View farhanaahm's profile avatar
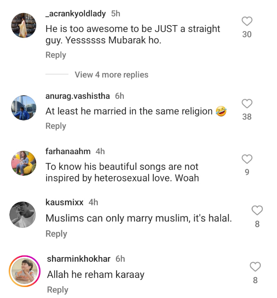This screenshot has width=277, height=298. point(23,163)
